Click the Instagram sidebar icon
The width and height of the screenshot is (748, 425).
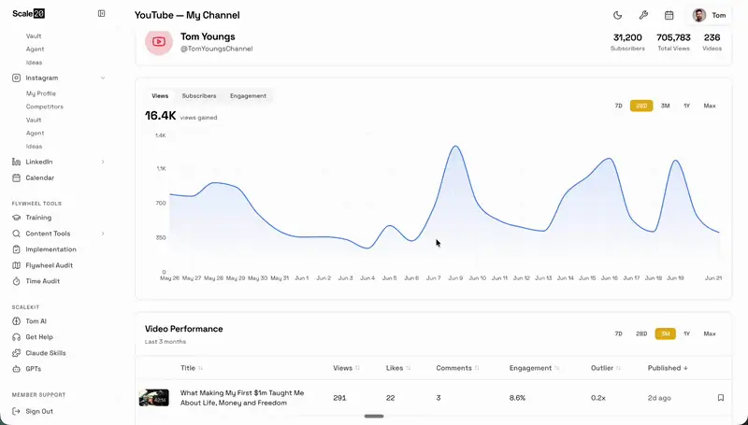click(x=16, y=78)
